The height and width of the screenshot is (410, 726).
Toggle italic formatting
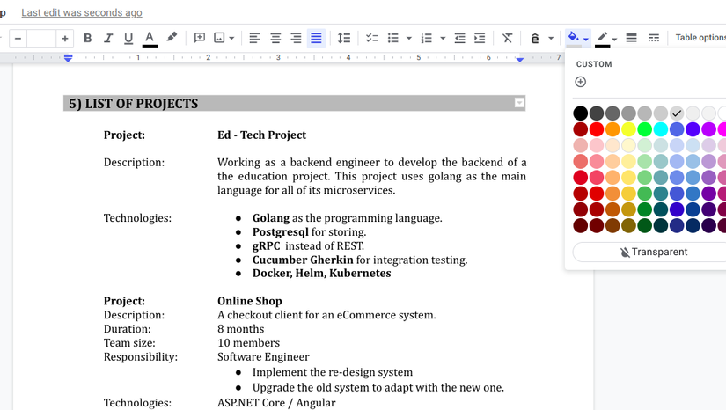[108, 38]
